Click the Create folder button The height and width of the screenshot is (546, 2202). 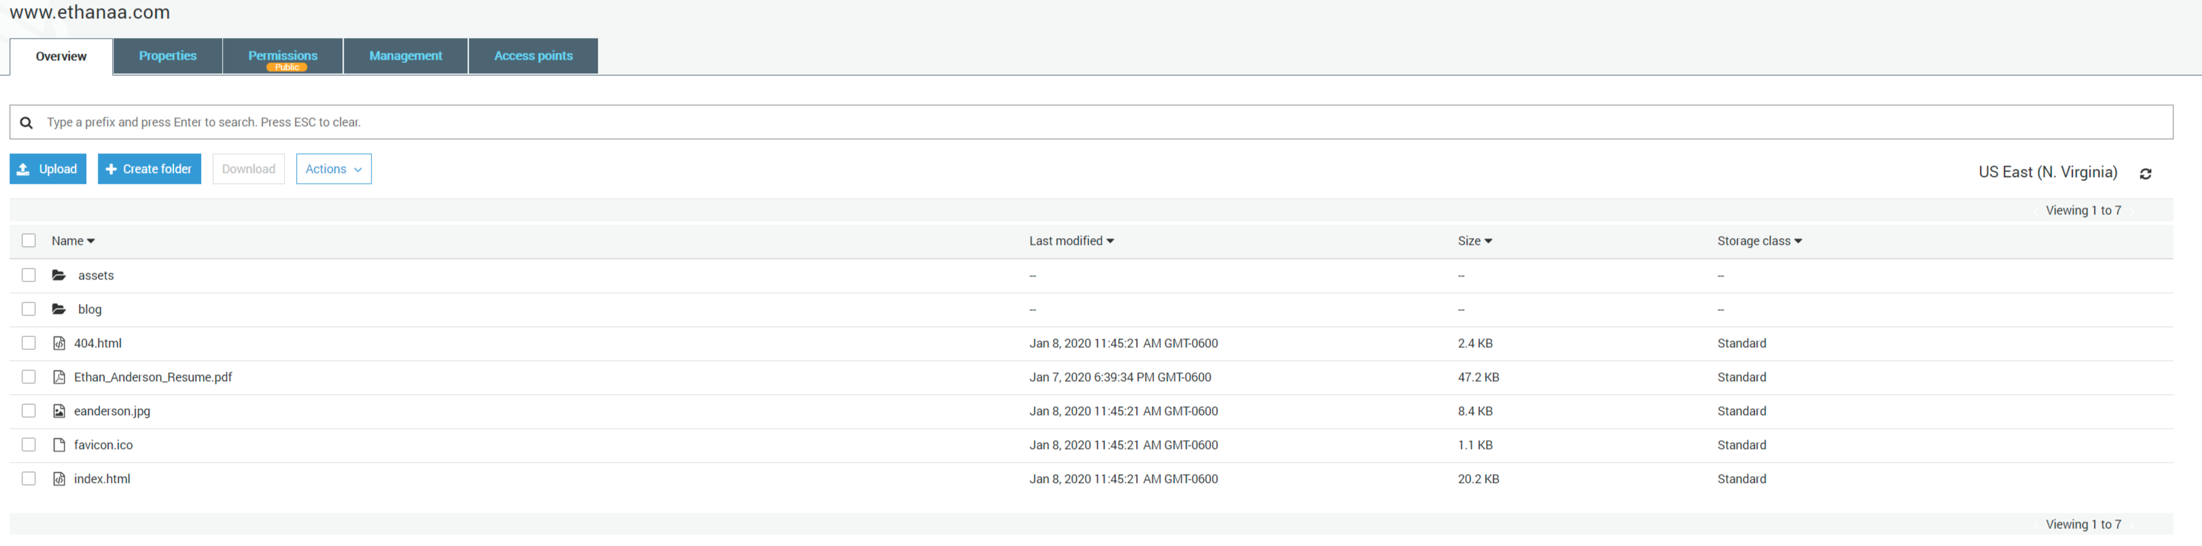(149, 169)
